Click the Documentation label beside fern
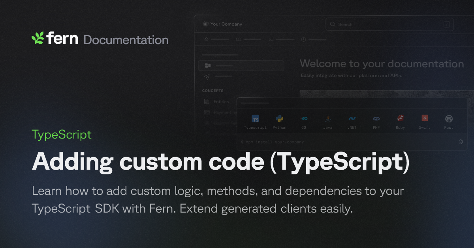Screen dimensions: 474x248 (x=126, y=40)
